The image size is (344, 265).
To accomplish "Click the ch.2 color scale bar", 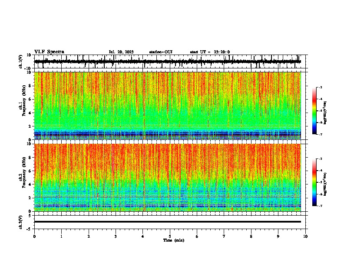I will [314, 182].
